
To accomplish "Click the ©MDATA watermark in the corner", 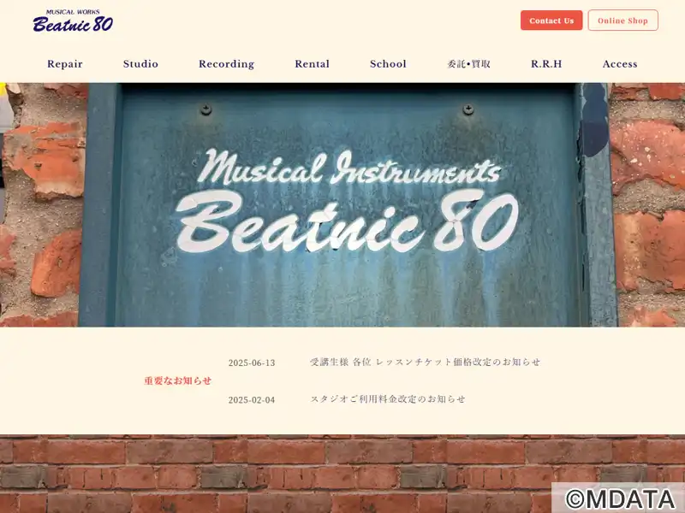I will pos(618,498).
